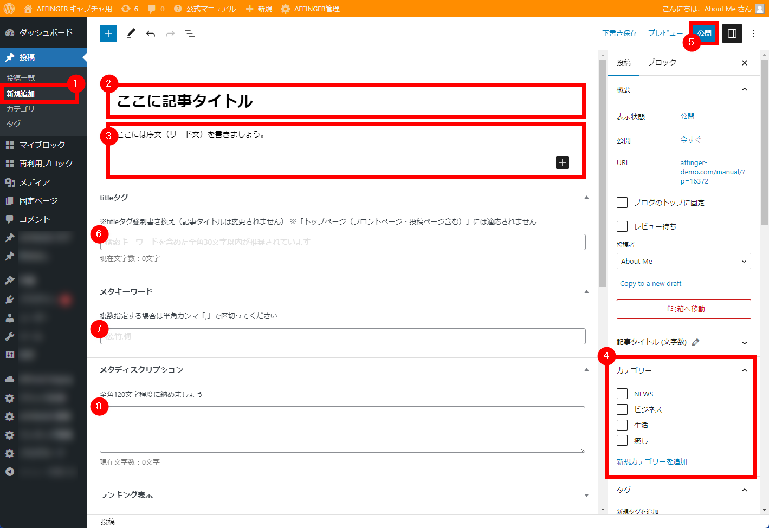Open the three-dot options menu

754,34
